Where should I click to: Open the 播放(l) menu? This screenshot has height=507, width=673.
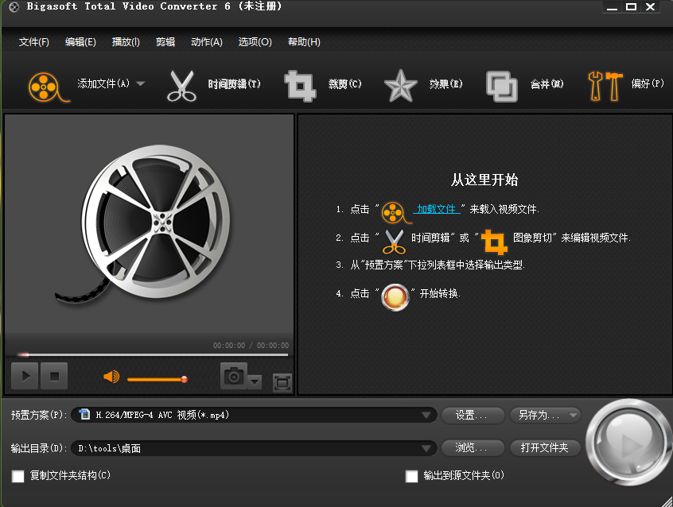126,42
